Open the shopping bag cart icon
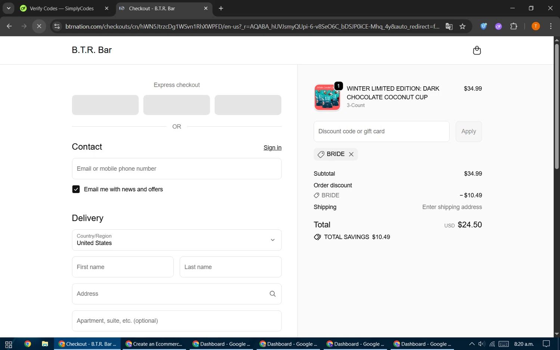The width and height of the screenshot is (560, 350). (x=477, y=50)
